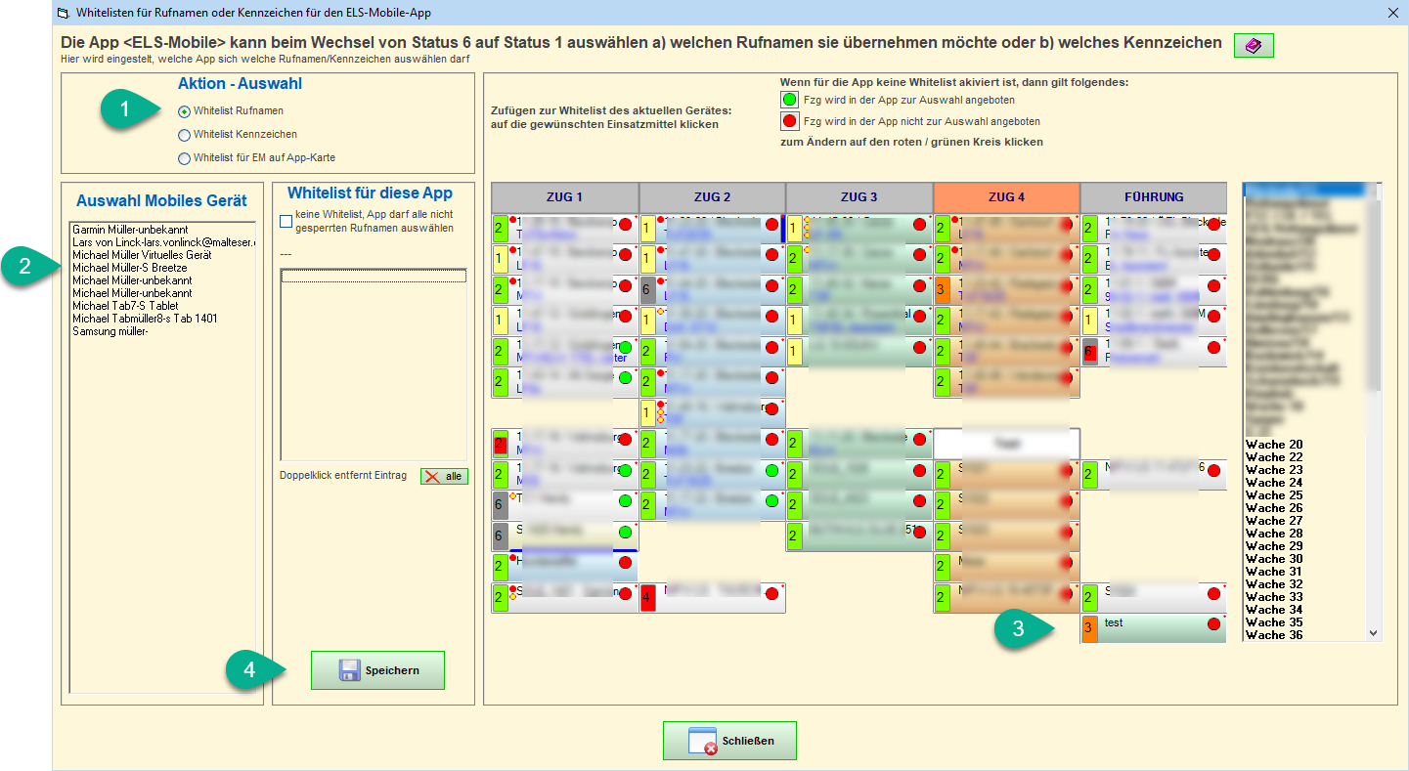1409x771 pixels.
Task: Click the red X icon next to 'alle'
Action: 432,477
